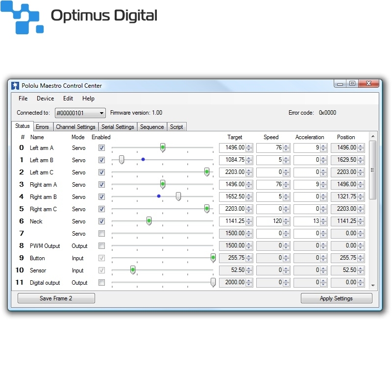
Task: Open the File menu
Action: (23, 98)
